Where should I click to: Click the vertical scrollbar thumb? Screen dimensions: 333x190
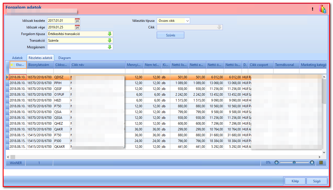pos(324,91)
